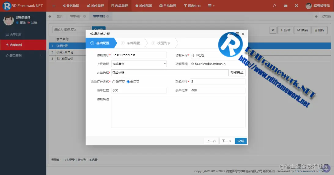Open the mail envelope icon

(x=286, y=6)
